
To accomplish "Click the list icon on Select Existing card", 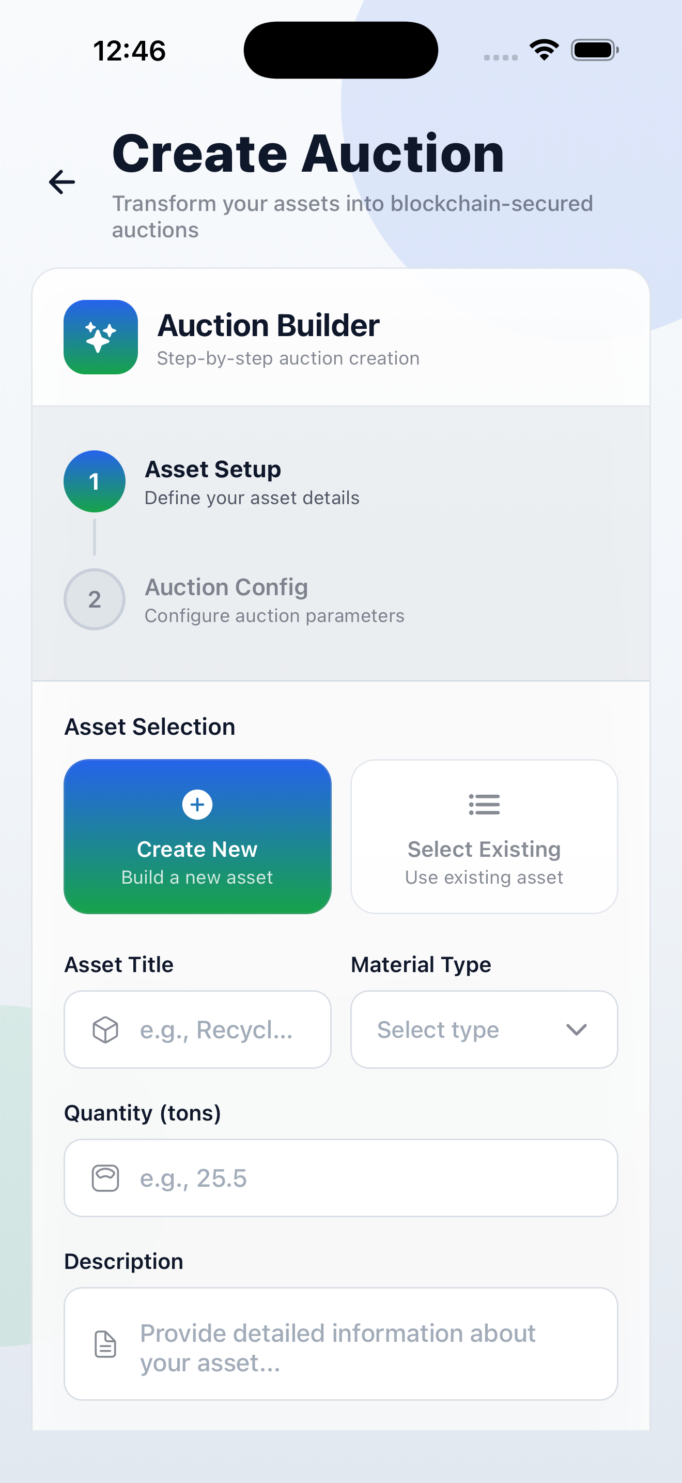I will [484, 805].
